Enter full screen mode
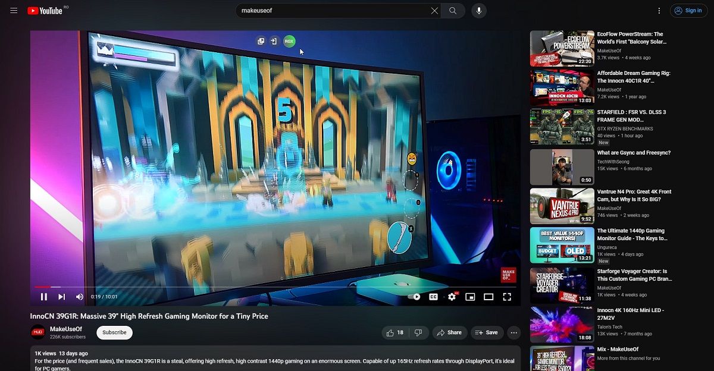The image size is (714, 371). pyautogui.click(x=507, y=297)
